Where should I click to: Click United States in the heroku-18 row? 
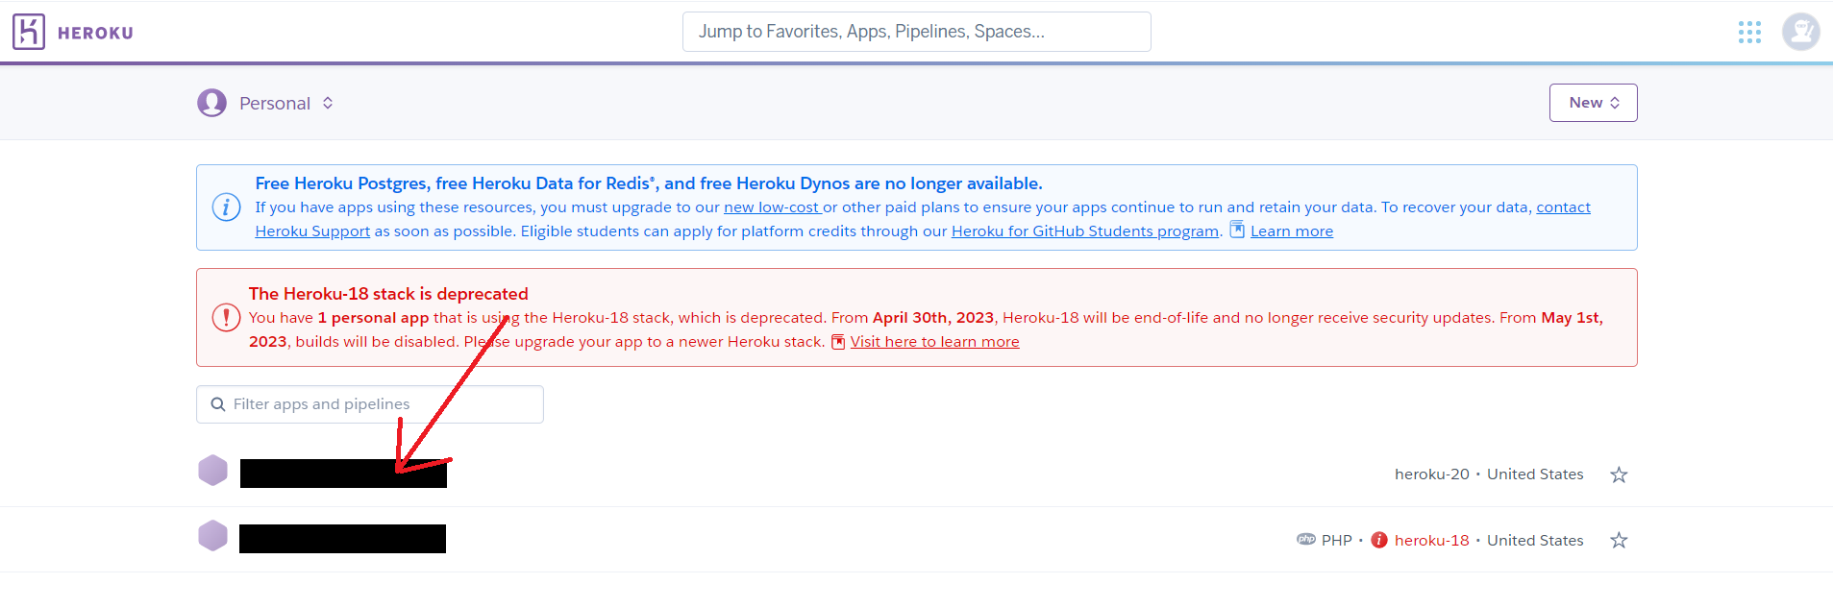[1535, 540]
